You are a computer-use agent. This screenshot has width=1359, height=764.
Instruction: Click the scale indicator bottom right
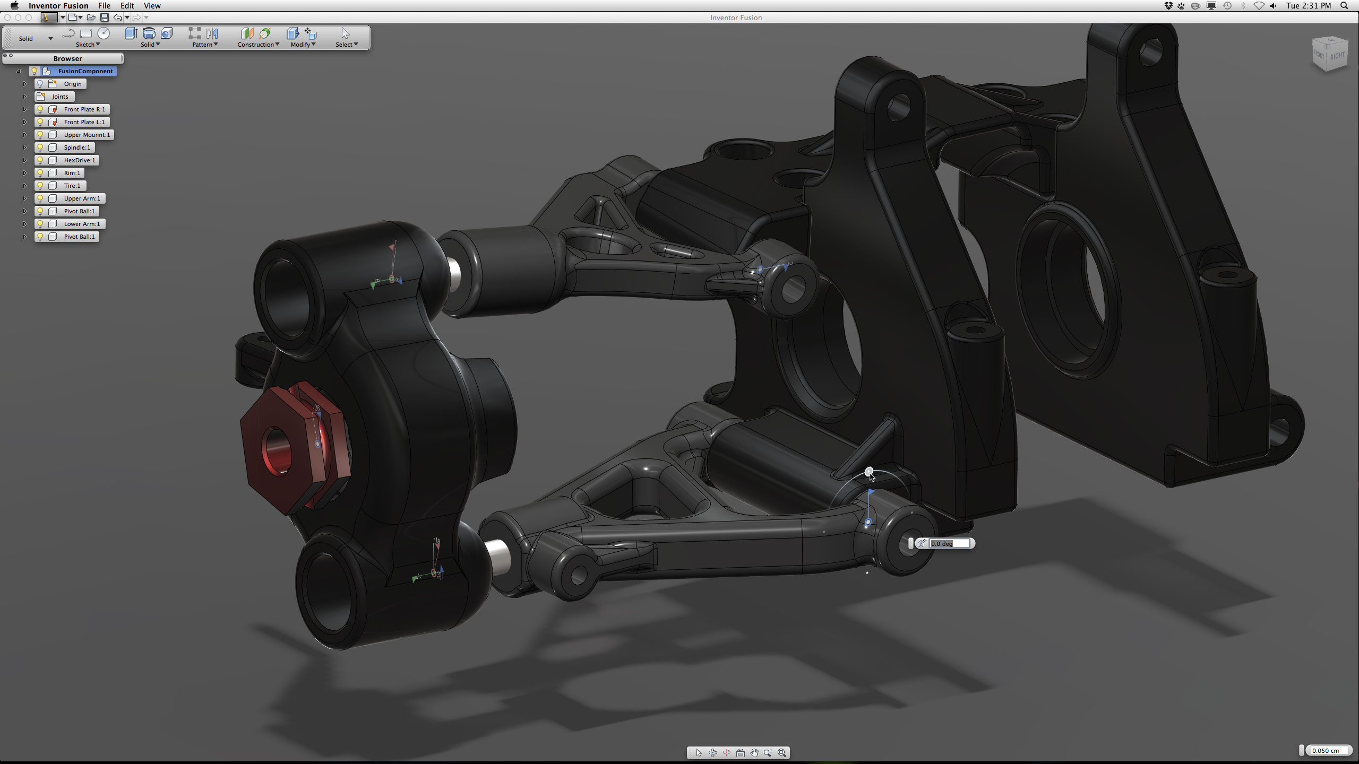pyautogui.click(x=1327, y=752)
